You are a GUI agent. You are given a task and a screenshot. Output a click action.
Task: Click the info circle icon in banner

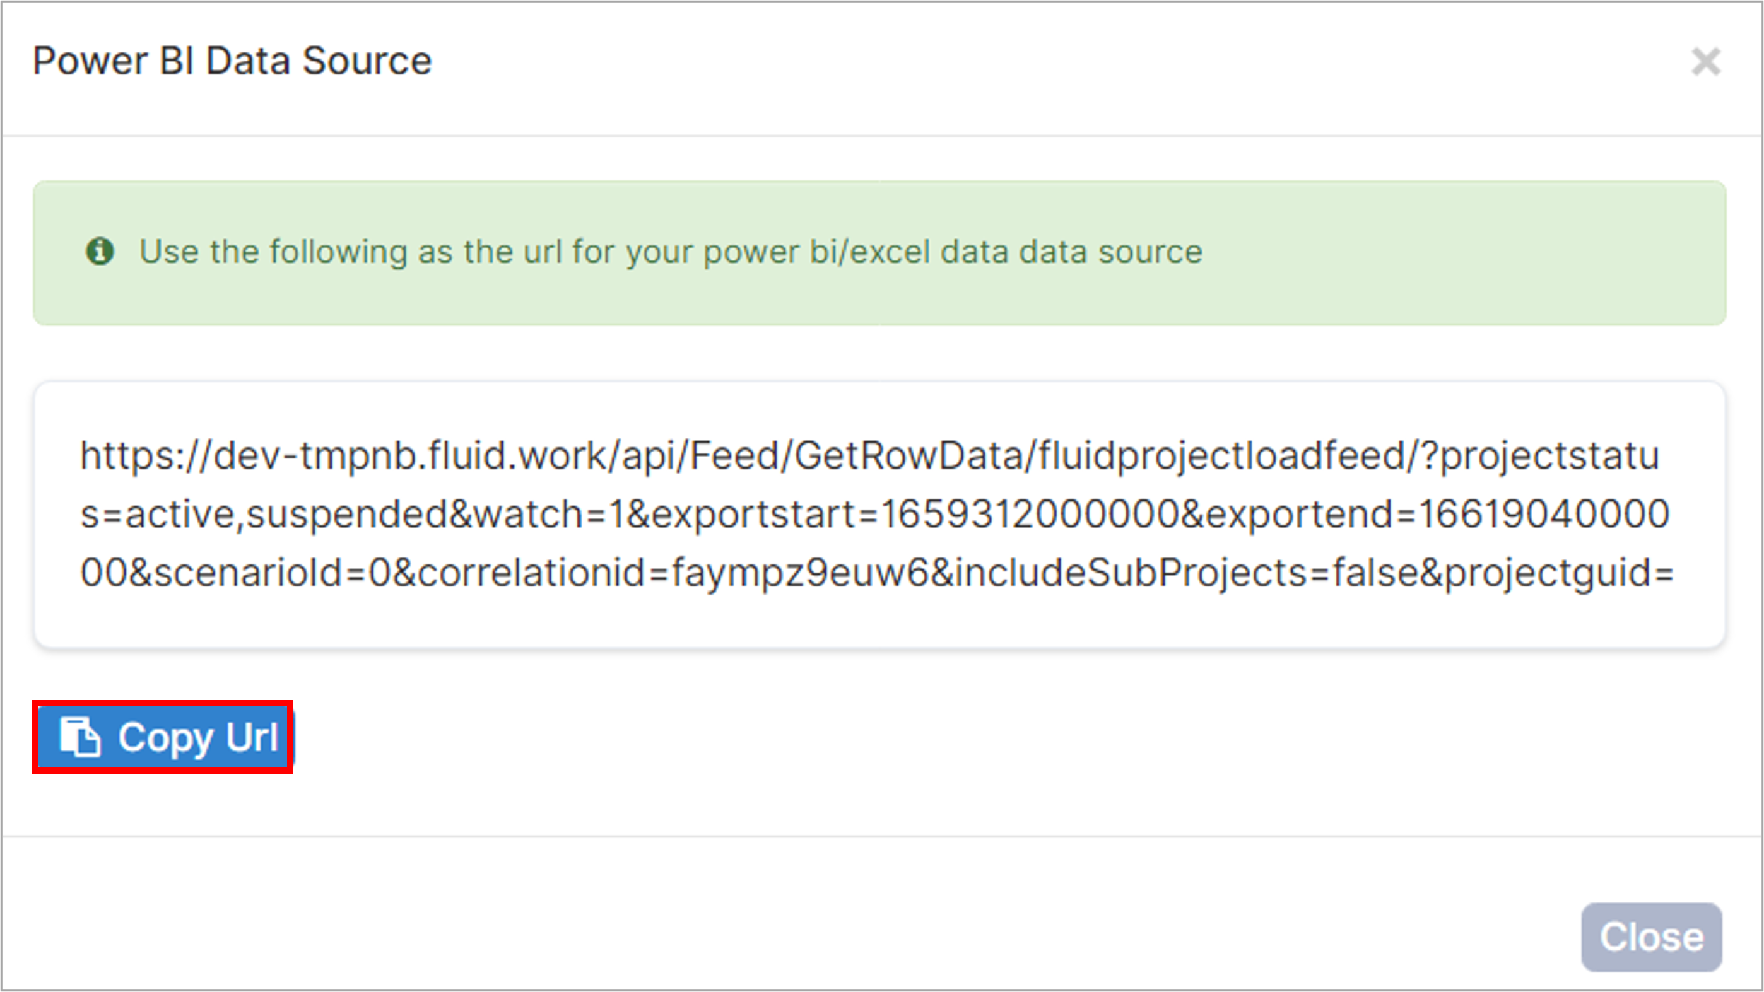pos(100,251)
